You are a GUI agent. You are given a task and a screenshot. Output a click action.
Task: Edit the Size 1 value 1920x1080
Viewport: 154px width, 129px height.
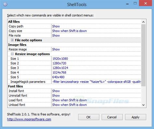click(x=96, y=59)
